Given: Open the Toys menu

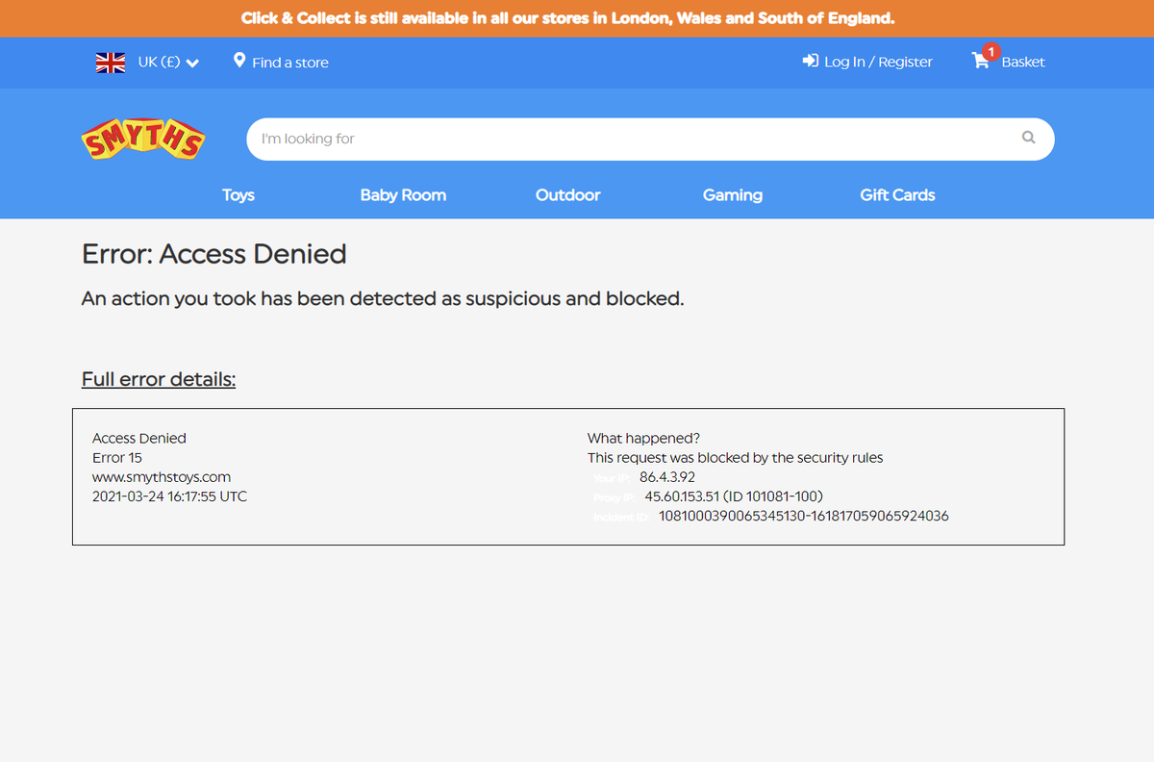Looking at the screenshot, I should [238, 194].
